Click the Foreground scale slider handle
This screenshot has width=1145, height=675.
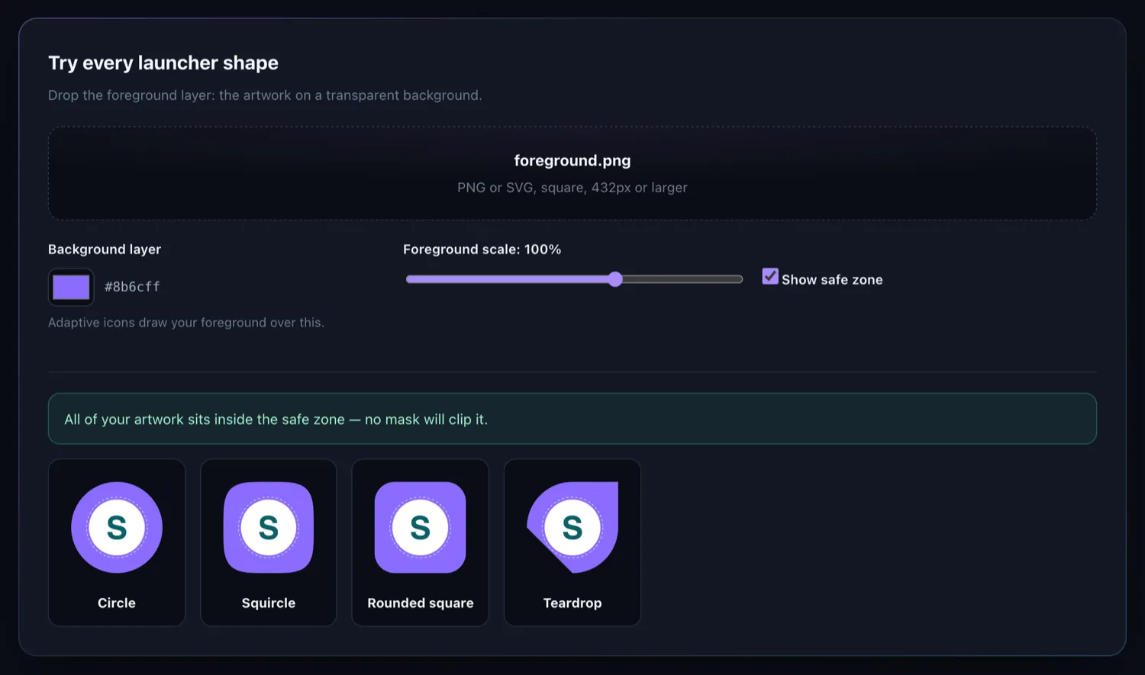coord(615,279)
